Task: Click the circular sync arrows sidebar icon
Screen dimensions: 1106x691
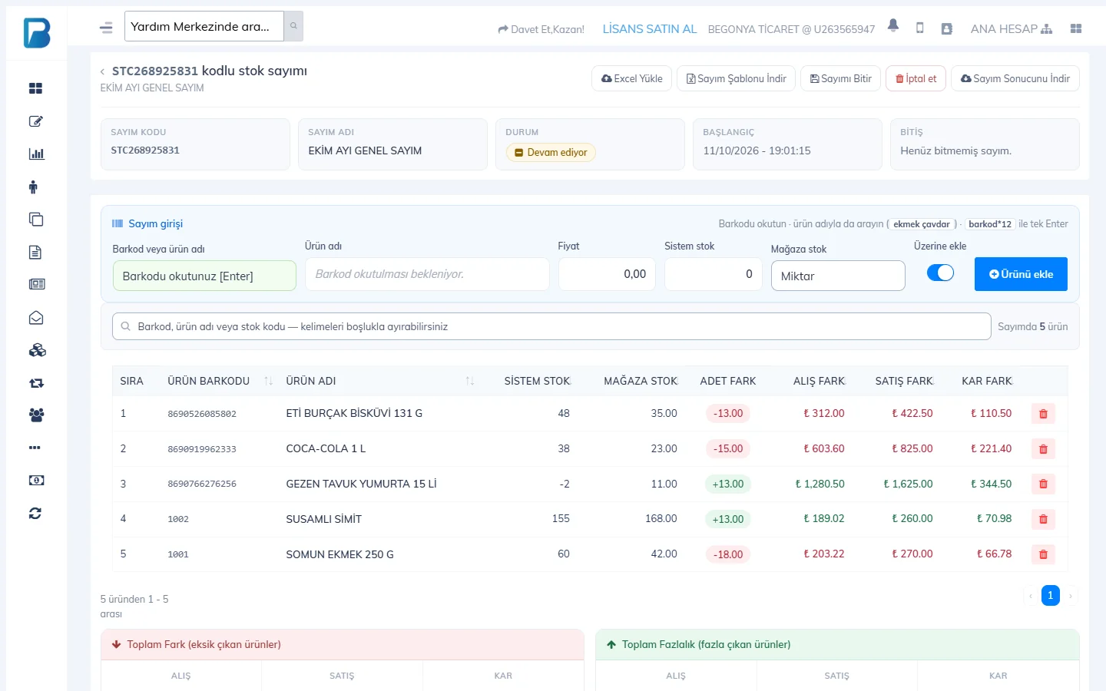Action: [35, 514]
